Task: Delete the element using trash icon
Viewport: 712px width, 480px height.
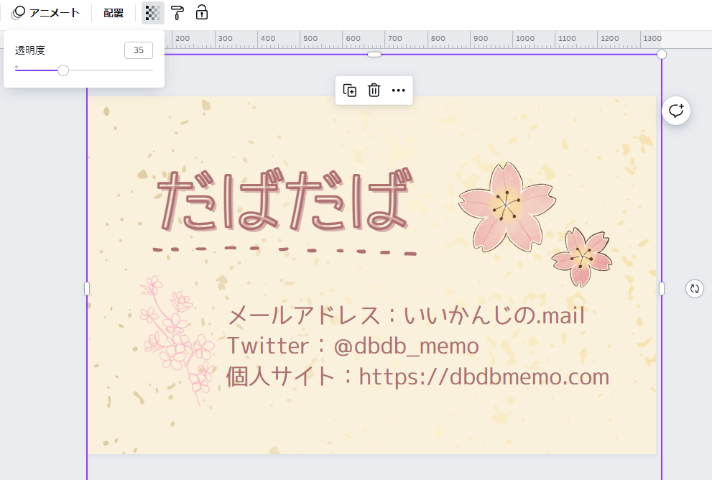Action: click(x=374, y=91)
